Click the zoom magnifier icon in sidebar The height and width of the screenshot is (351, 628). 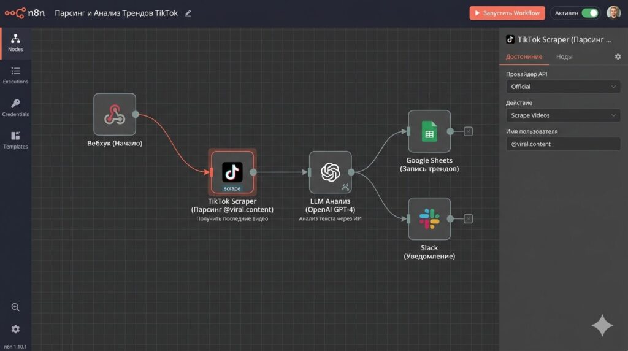[x=15, y=307]
